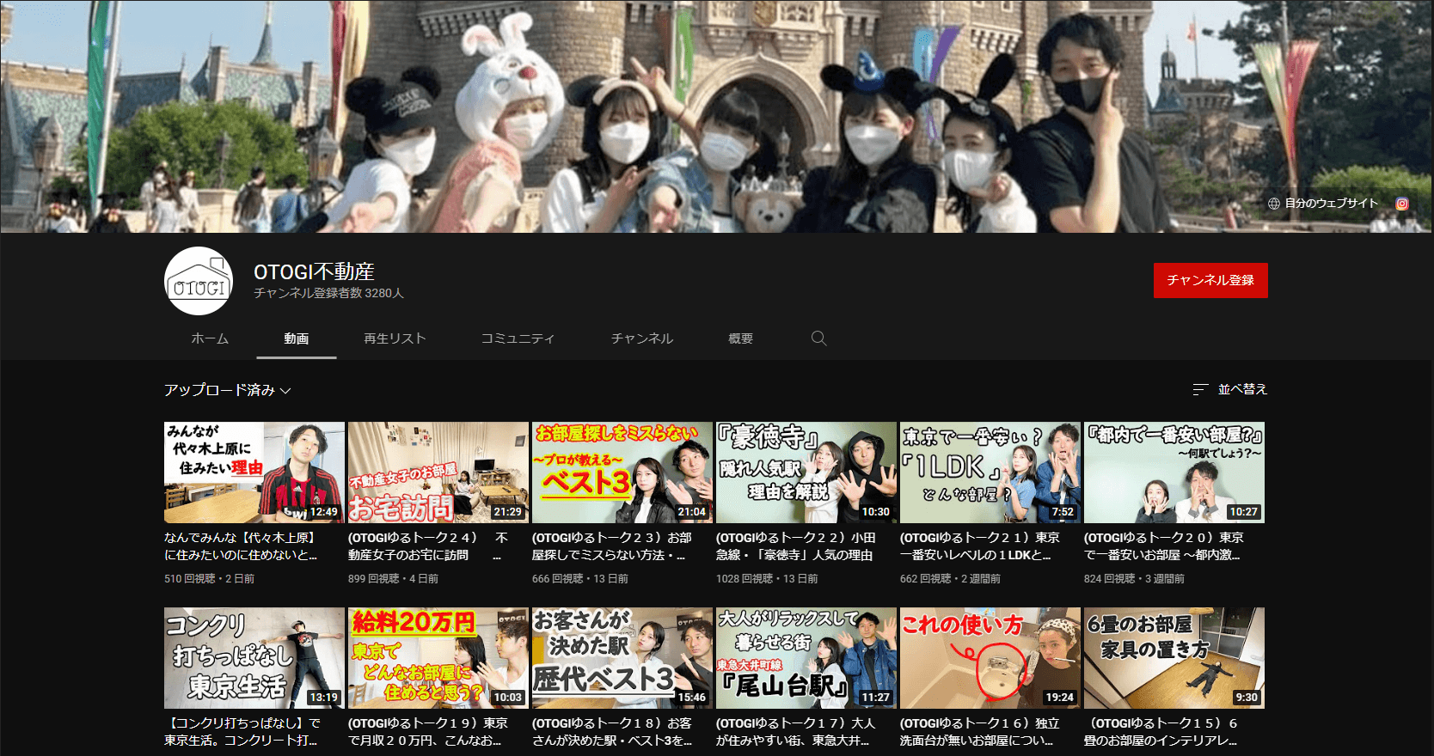Click the 12:49 duration badge
Image resolution: width=1434 pixels, height=756 pixels.
pos(324,512)
